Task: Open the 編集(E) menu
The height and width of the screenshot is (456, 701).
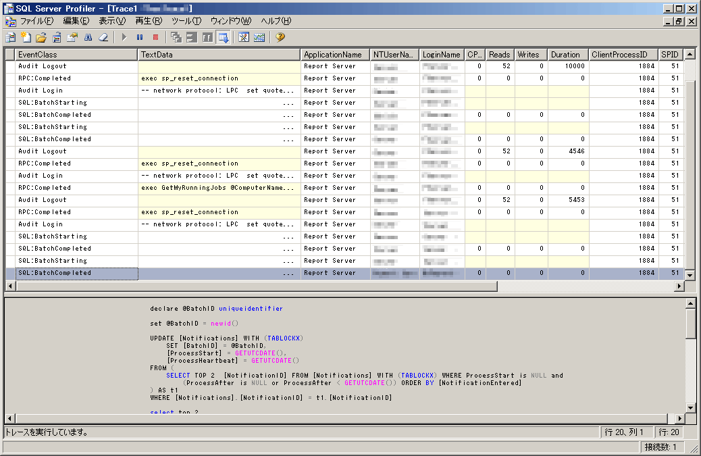Action: 76,21
